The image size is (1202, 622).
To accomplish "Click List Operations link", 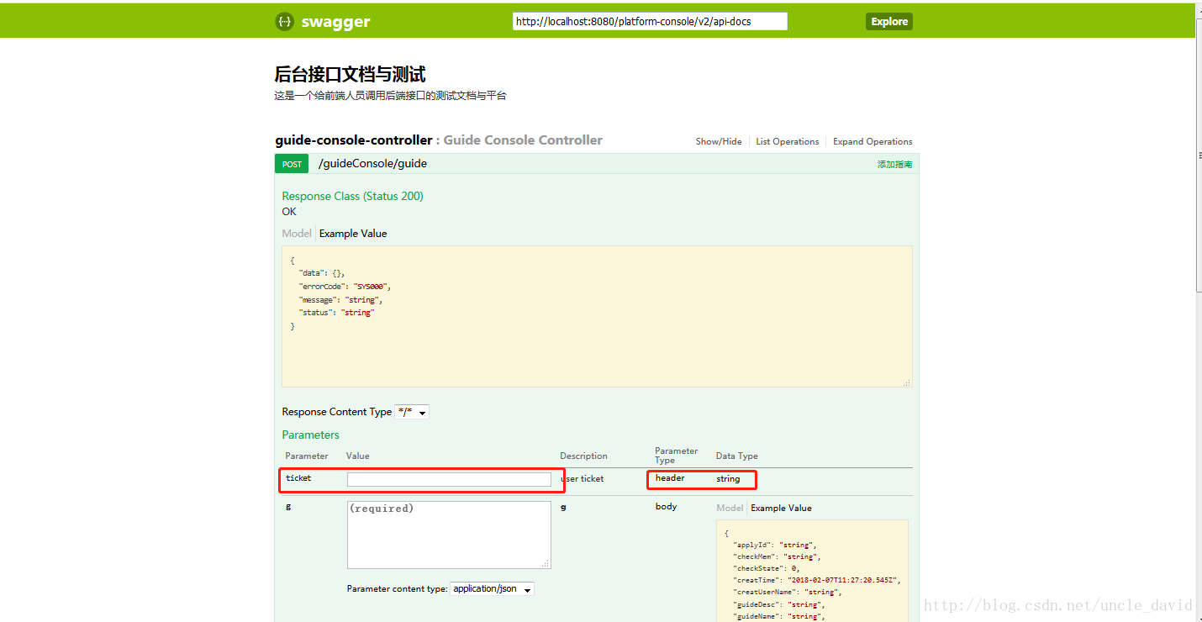I will click(x=788, y=141).
